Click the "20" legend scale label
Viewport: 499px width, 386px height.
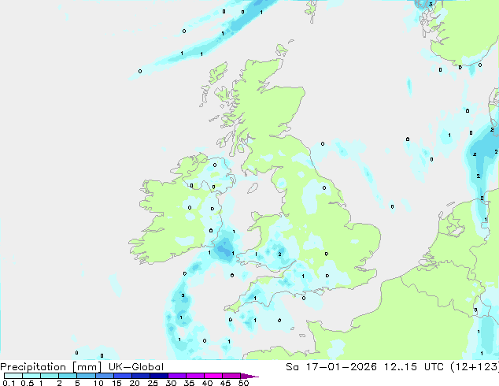coord(135,383)
